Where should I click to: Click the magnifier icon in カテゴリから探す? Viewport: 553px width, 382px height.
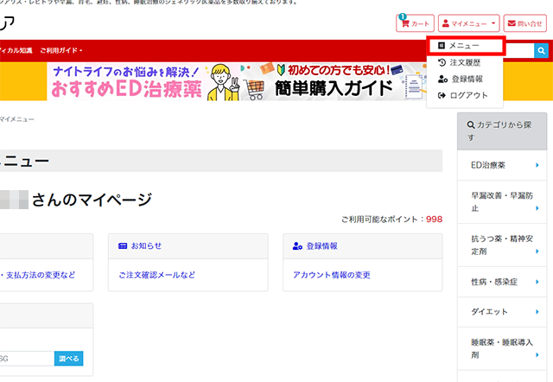(x=471, y=124)
